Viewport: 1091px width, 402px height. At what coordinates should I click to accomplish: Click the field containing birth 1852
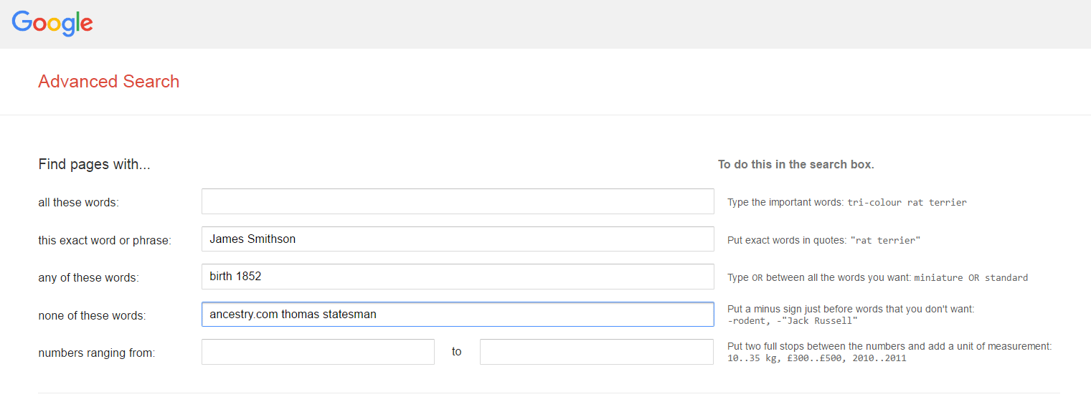point(458,277)
